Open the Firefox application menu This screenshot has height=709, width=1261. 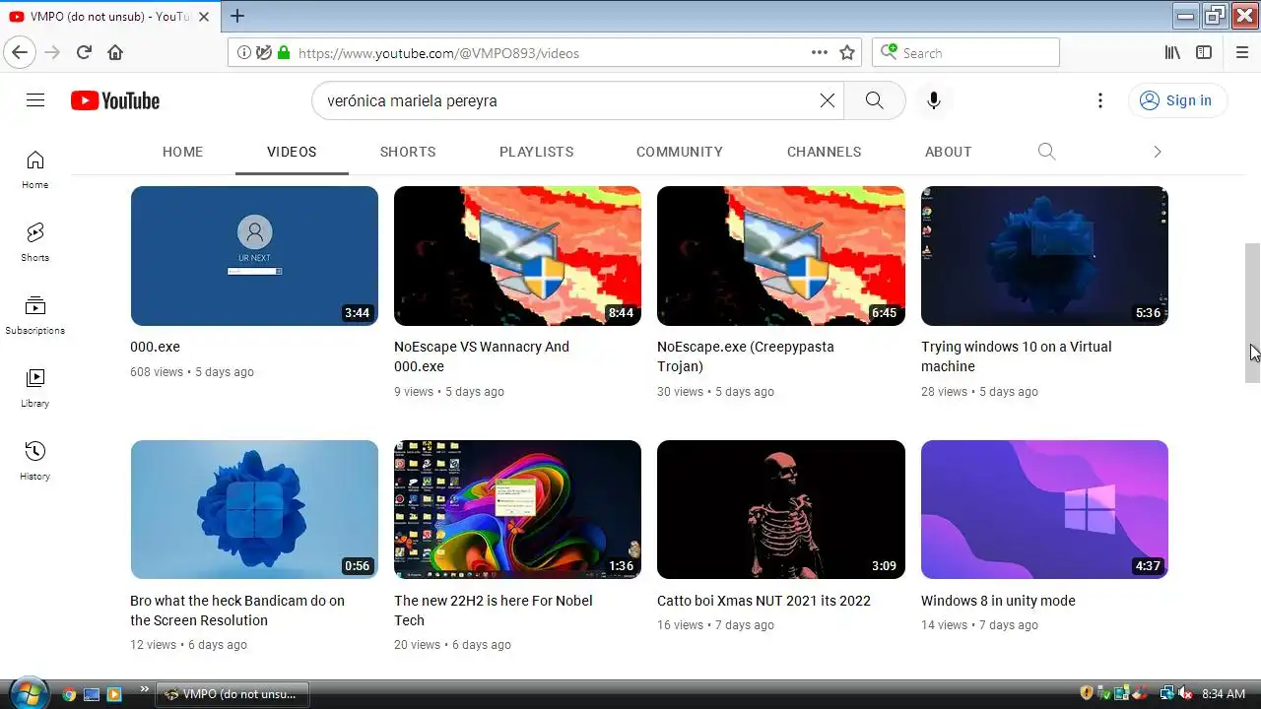click(x=1242, y=52)
